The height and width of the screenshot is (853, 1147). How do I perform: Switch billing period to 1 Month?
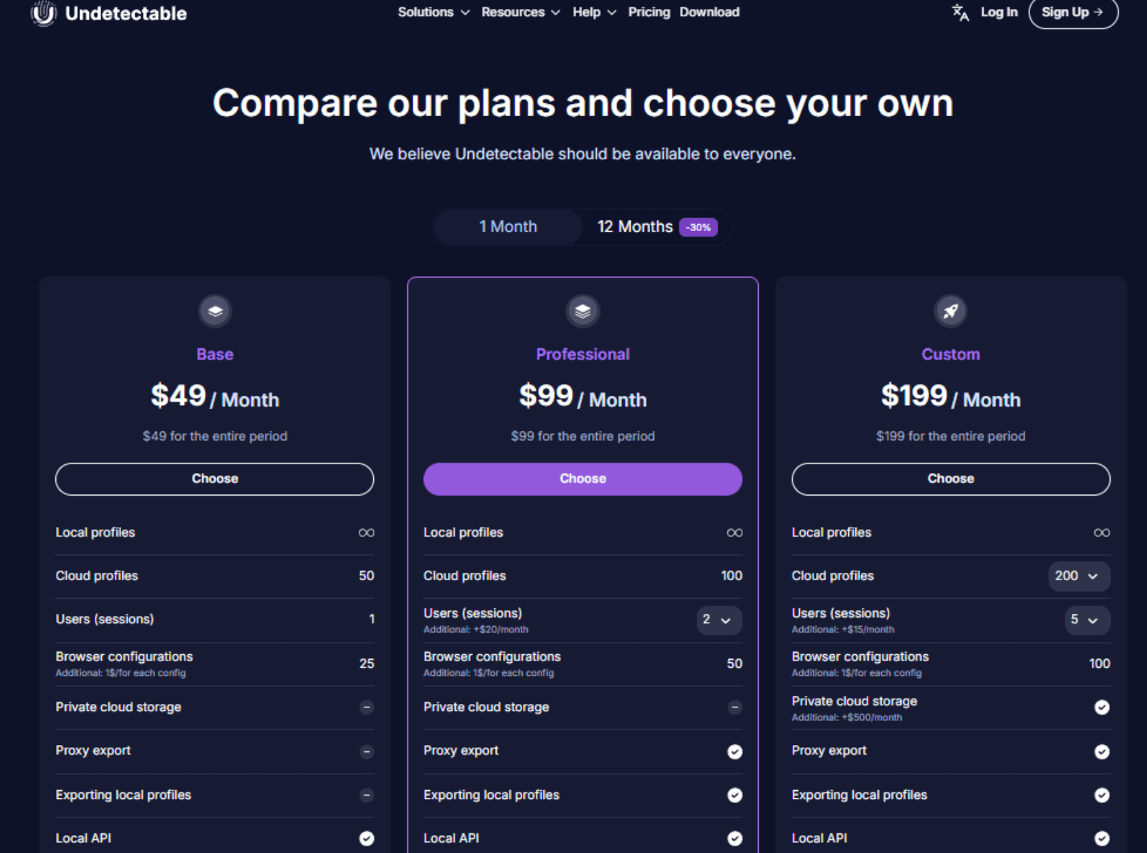pos(508,227)
